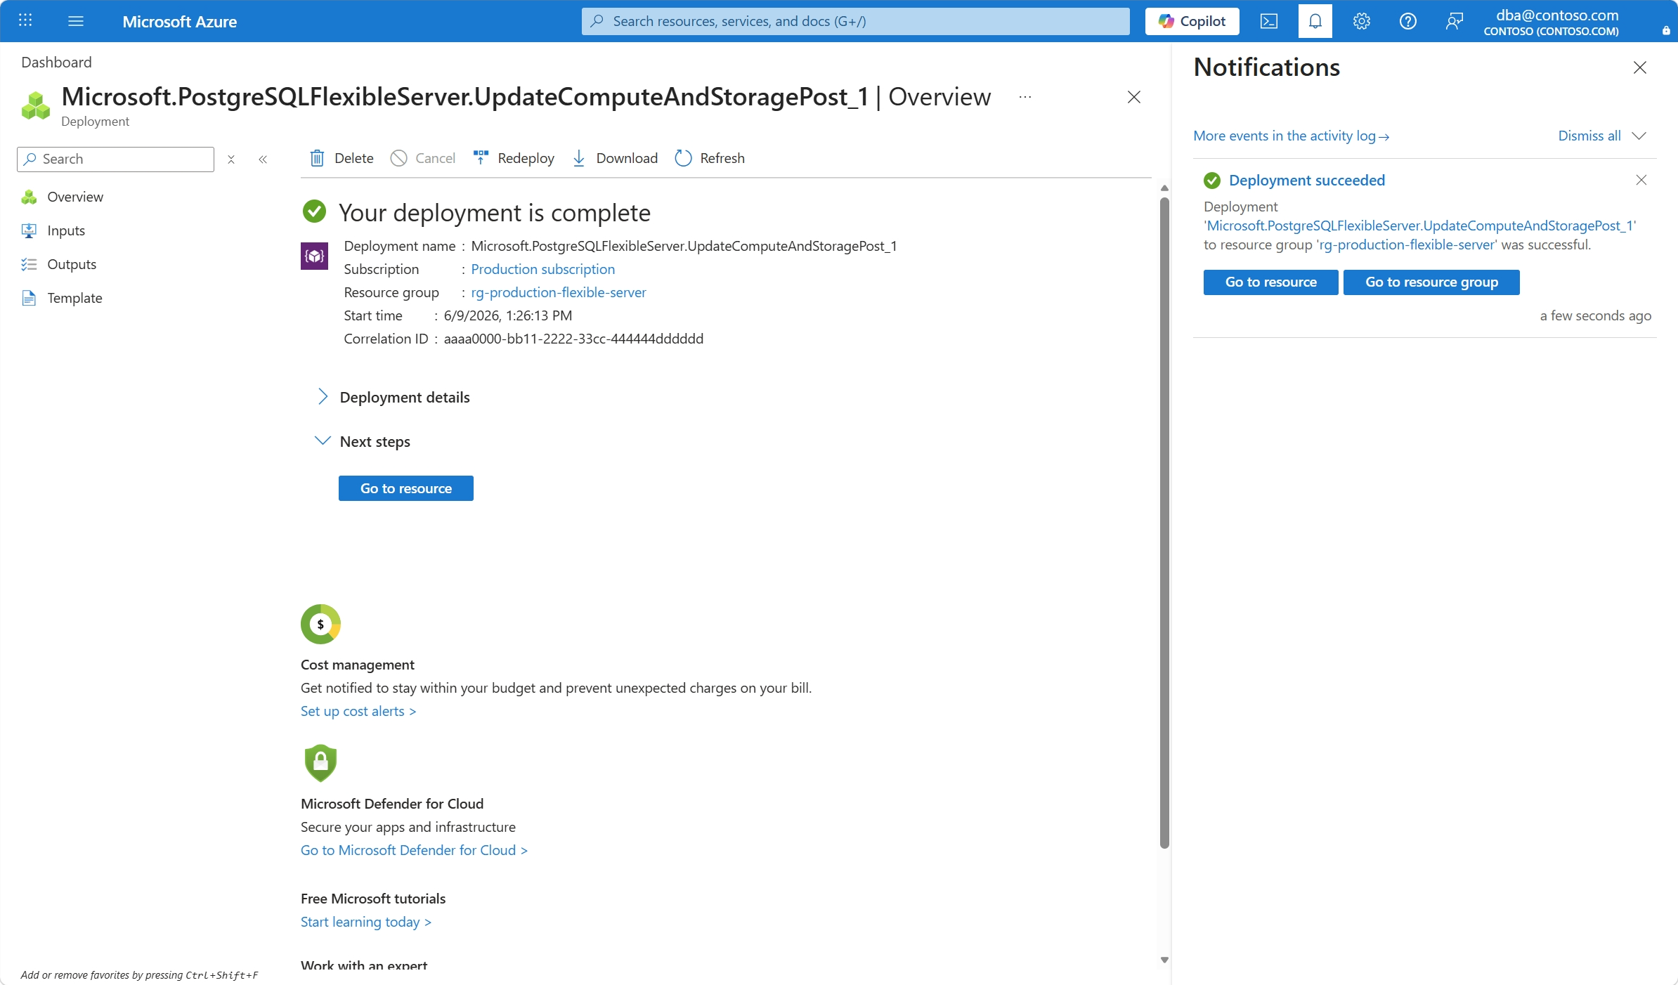Viewport: 1678px width, 985px height.
Task: Click Dismiss all notifications
Action: tap(1589, 136)
